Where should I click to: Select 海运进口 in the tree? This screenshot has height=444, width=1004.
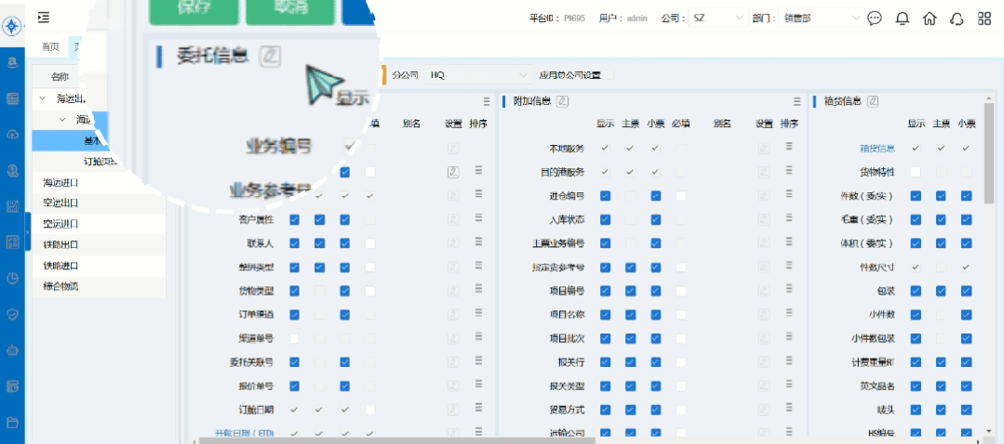click(x=60, y=183)
